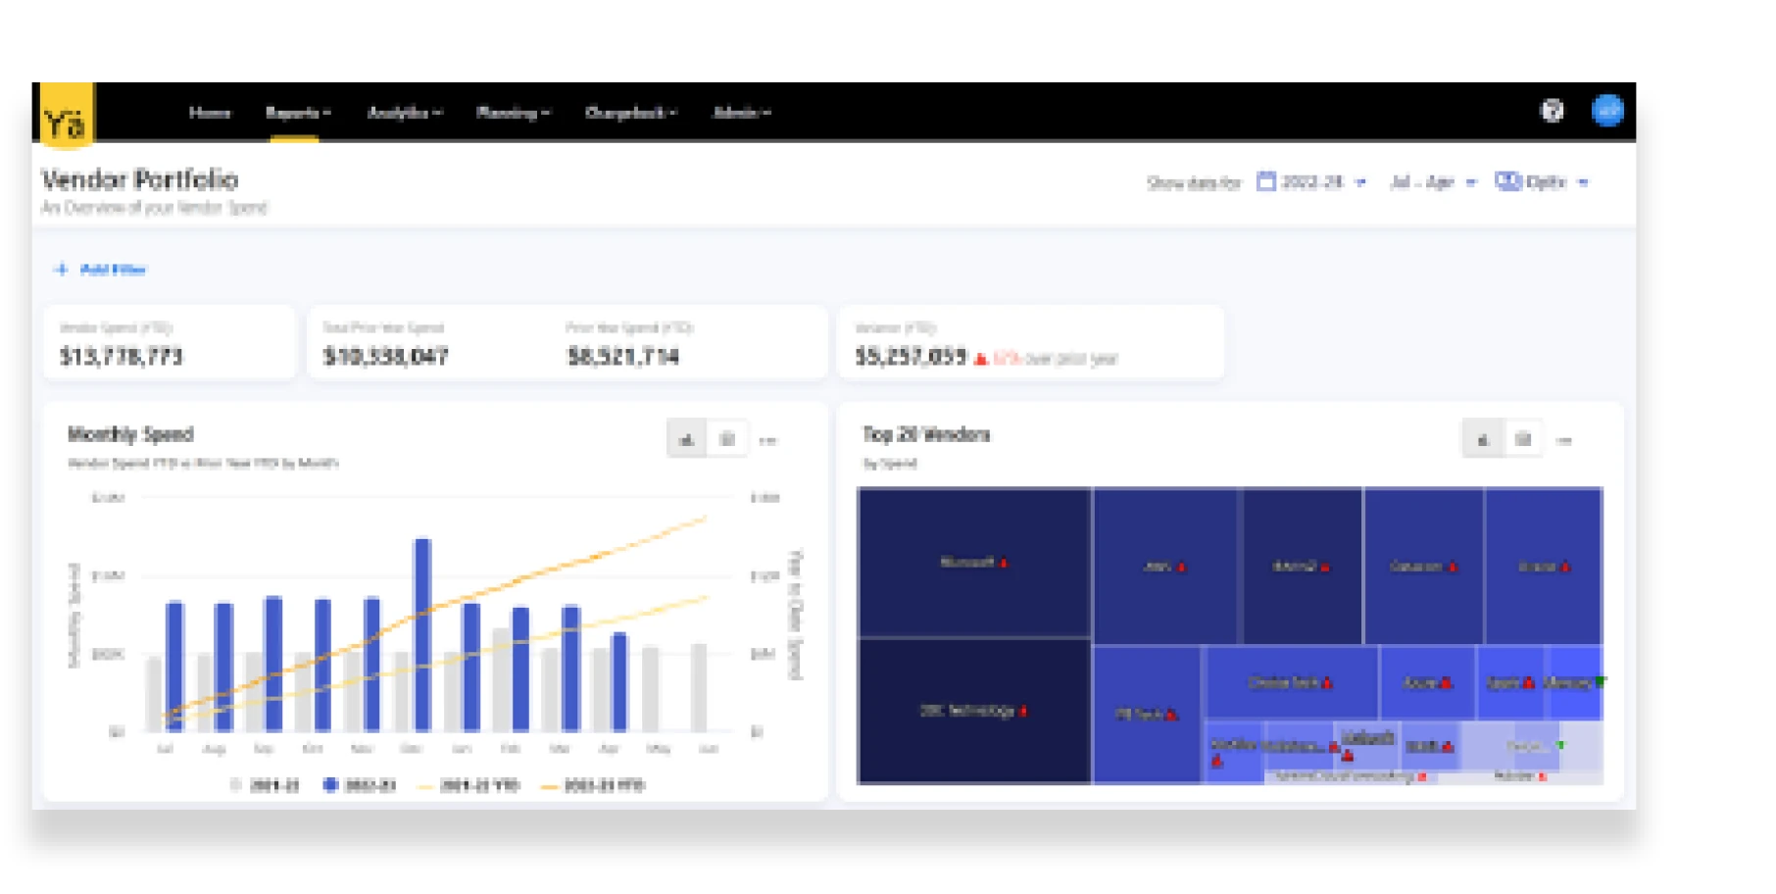The height and width of the screenshot is (894, 1776).
Task: Select the Microsoft tile in the treemap
Action: pos(973,563)
